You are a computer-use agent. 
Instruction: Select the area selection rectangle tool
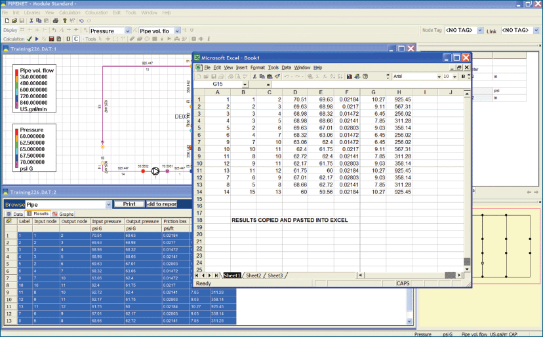coord(115,39)
